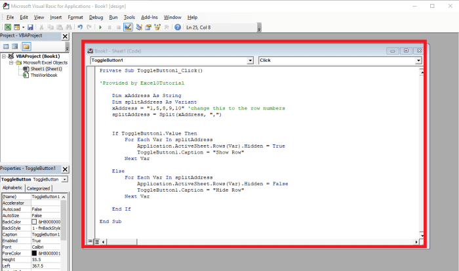Click the blue Help question mark icon
The height and width of the screenshot is (271, 459).
pos(178,27)
